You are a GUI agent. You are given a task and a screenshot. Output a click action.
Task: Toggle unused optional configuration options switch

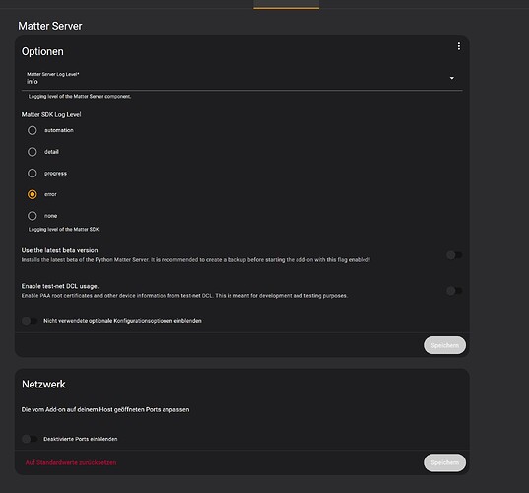(x=30, y=321)
